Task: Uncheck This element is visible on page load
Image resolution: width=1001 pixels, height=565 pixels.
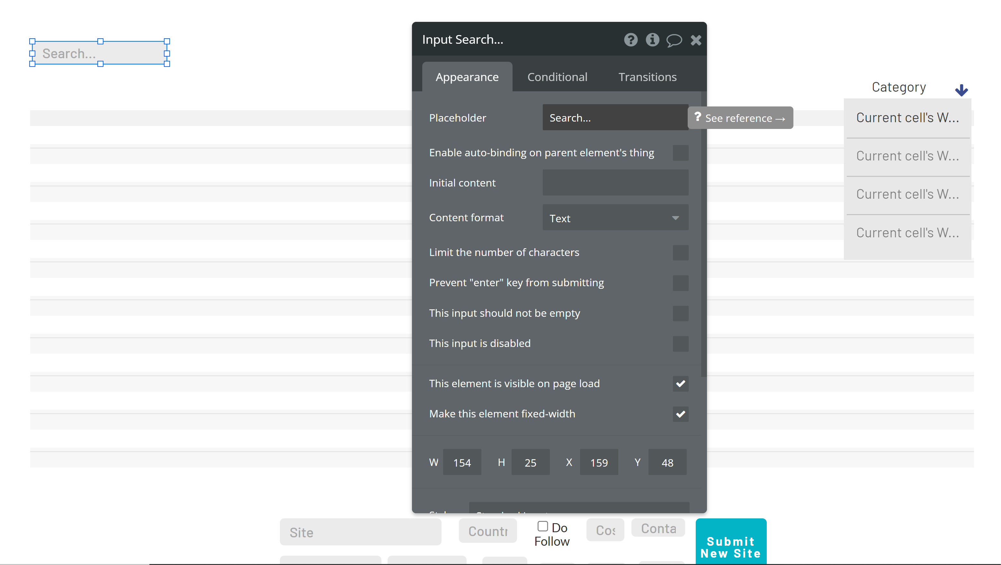Action: [x=680, y=384]
